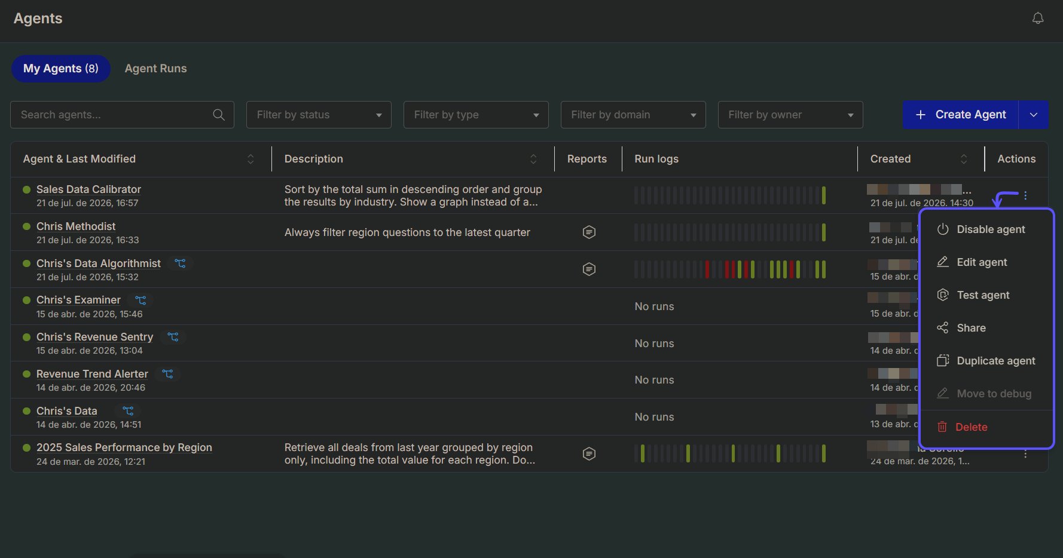Open Filter by status dropdown
The height and width of the screenshot is (558, 1063).
point(319,115)
